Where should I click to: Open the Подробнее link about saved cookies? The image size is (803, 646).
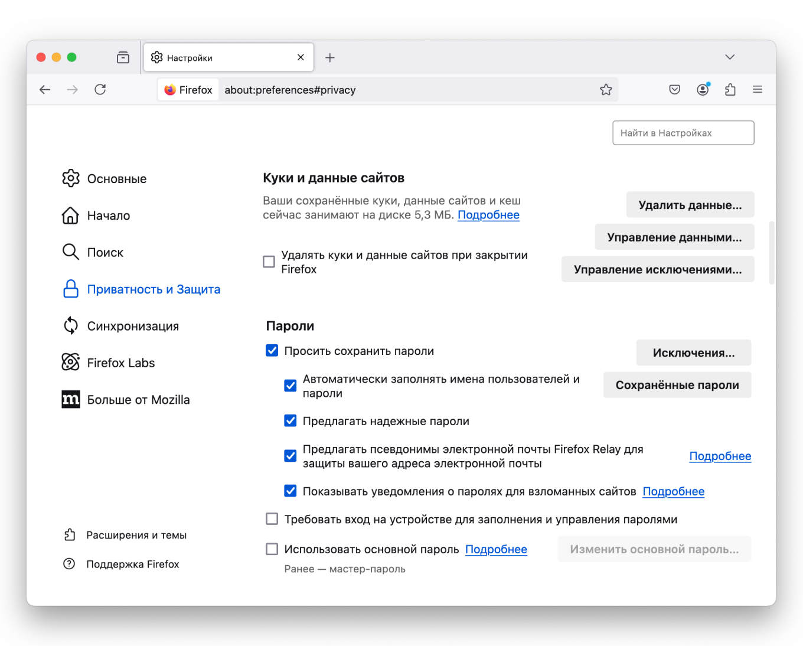tap(488, 215)
